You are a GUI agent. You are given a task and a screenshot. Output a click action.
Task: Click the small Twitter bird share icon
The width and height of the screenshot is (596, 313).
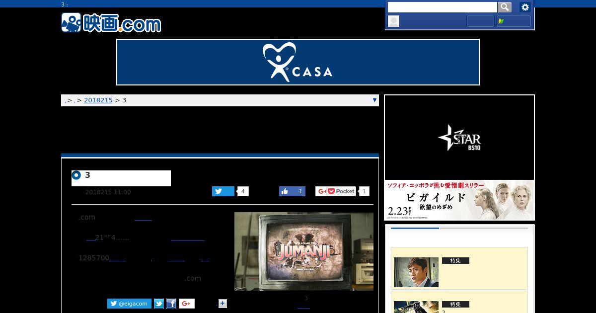159,304
